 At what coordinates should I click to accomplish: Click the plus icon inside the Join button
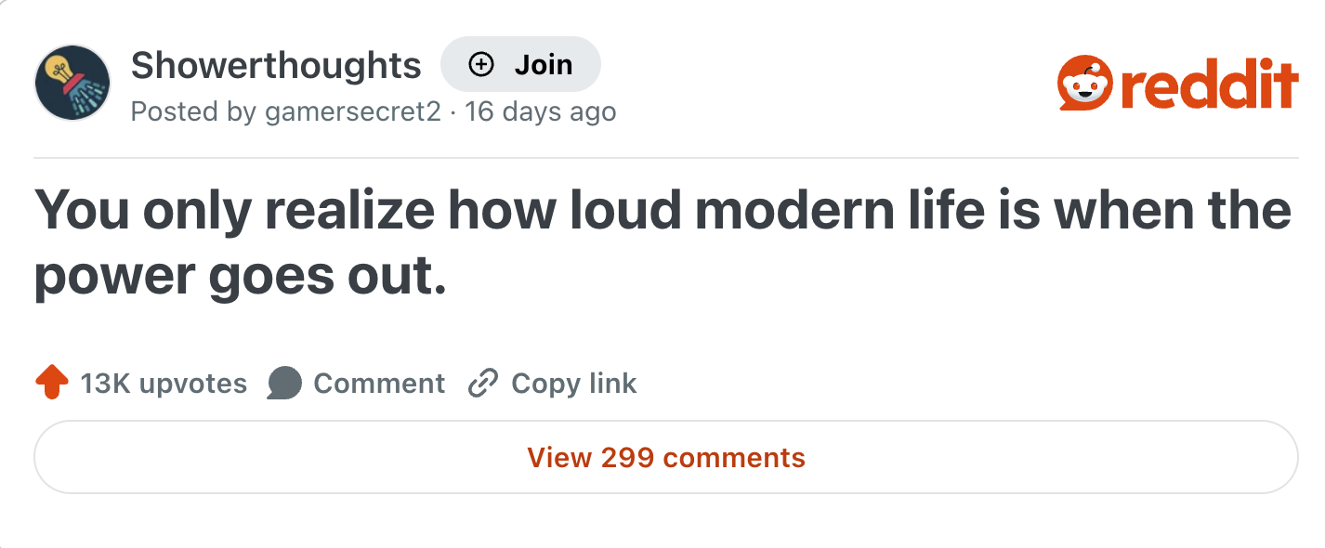click(479, 64)
